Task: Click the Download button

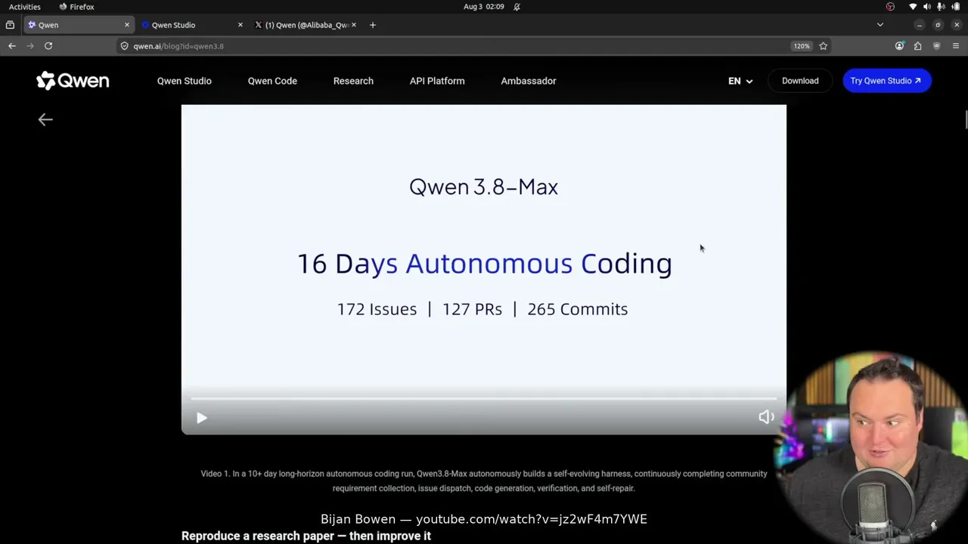Action: (x=800, y=81)
